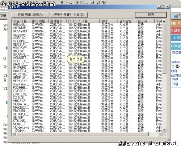Select the HH.EXE file row
The height and width of the screenshot is (148, 181).
[x=87, y=51]
